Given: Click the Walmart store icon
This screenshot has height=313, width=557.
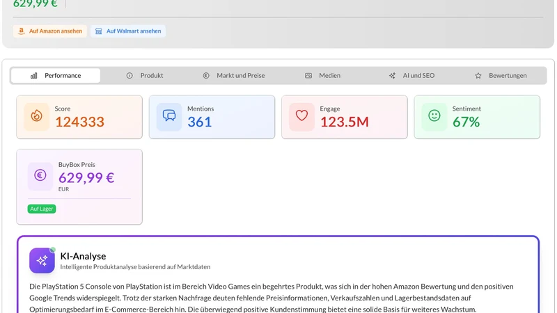Looking at the screenshot, I should click(99, 31).
